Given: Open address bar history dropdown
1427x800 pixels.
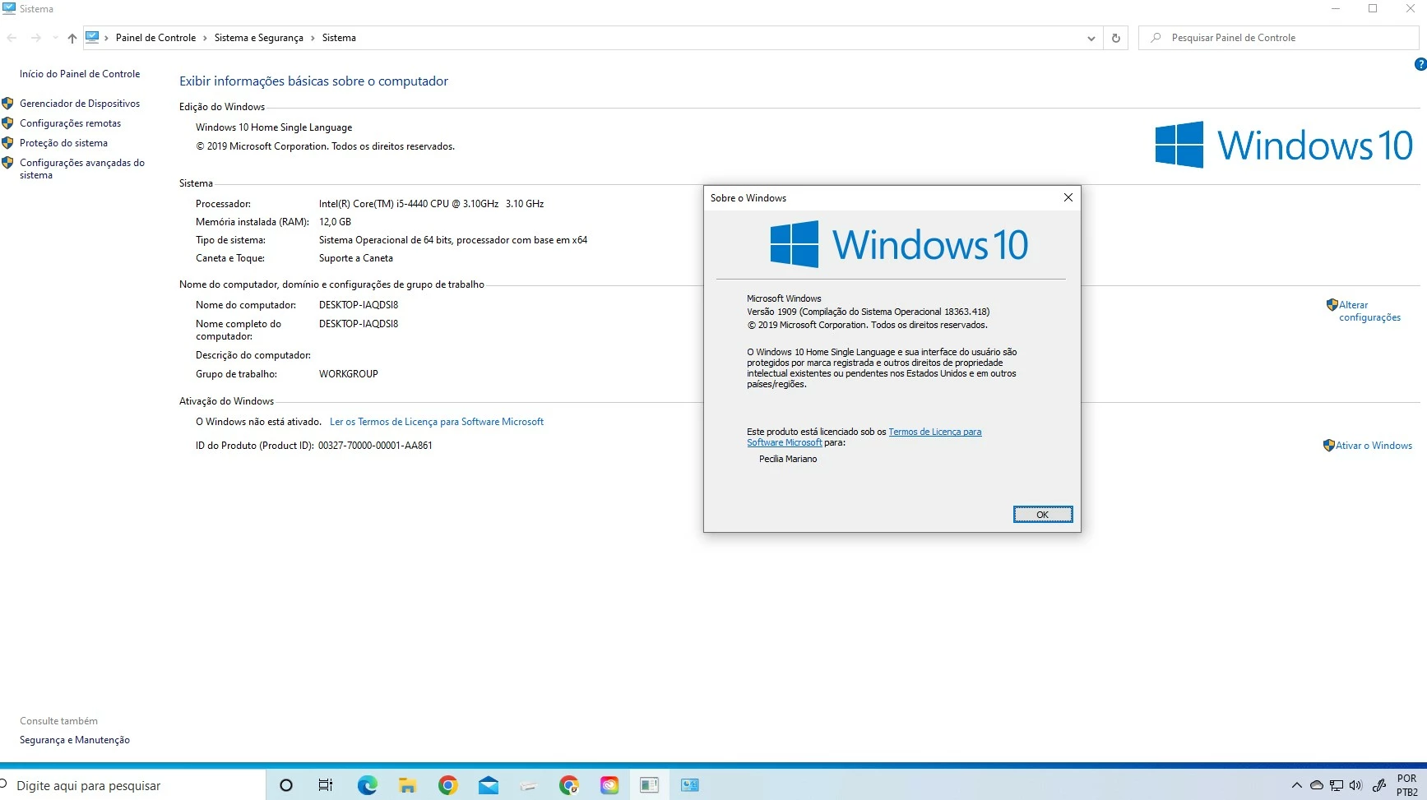Looking at the screenshot, I should pos(1091,38).
